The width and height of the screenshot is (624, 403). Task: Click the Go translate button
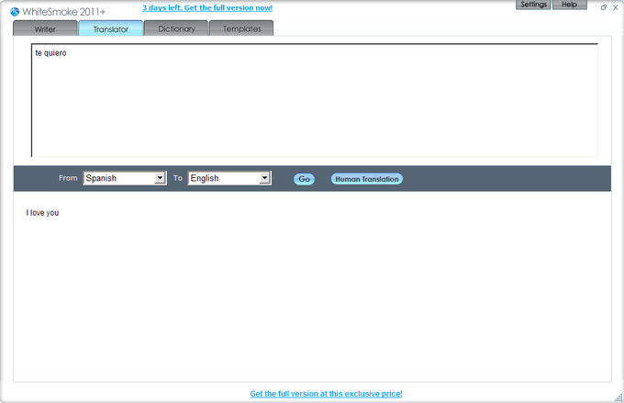(304, 179)
